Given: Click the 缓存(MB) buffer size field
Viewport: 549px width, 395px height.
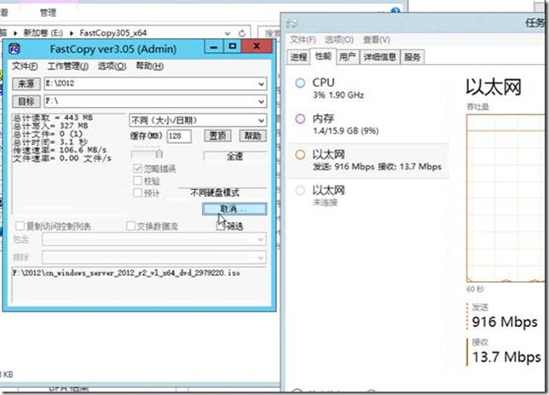Looking at the screenshot, I should [179, 136].
